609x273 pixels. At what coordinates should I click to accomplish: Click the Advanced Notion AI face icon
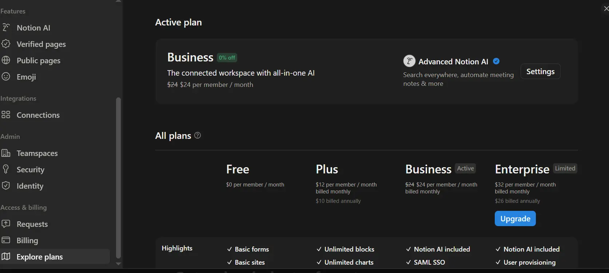click(409, 61)
